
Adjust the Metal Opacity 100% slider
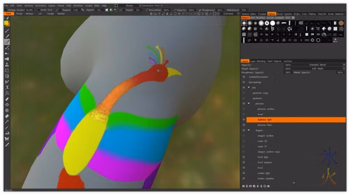tap(340, 73)
